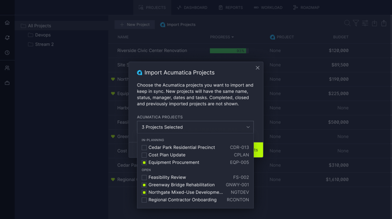Check Regional Contractor Onboarding checkbox
The width and height of the screenshot is (392, 219).
pos(144,200)
